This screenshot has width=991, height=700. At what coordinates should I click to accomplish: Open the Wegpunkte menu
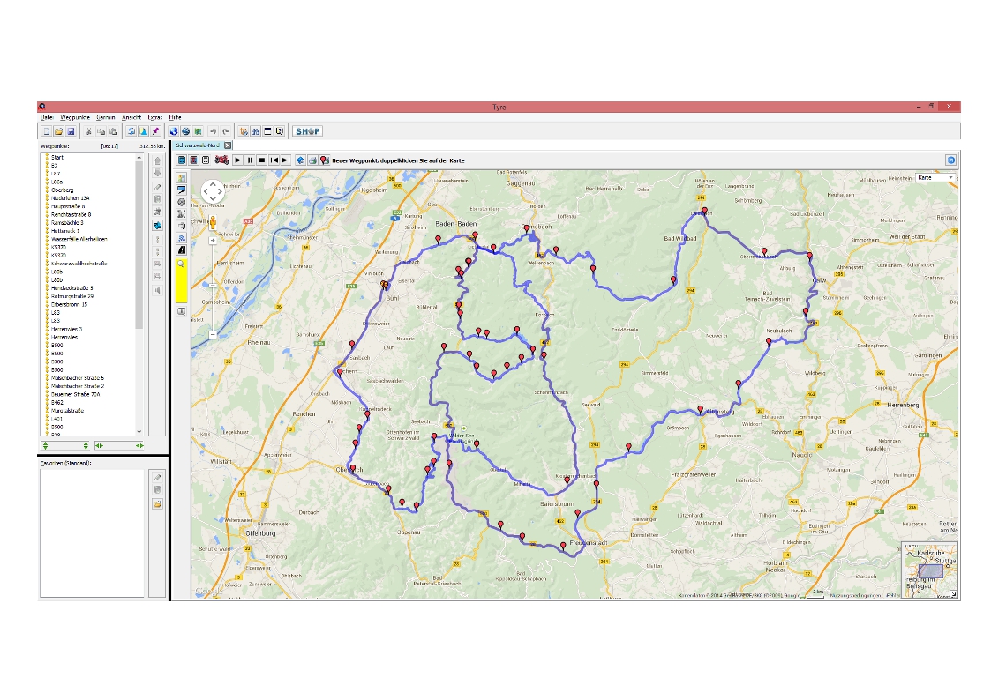click(75, 117)
